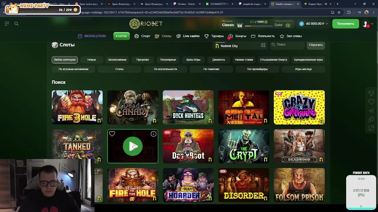Click the provider grid view icon
Viewport: 378px width, 212px height.
[x=263, y=45]
